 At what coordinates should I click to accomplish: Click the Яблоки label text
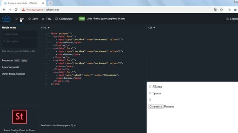click(157, 86)
